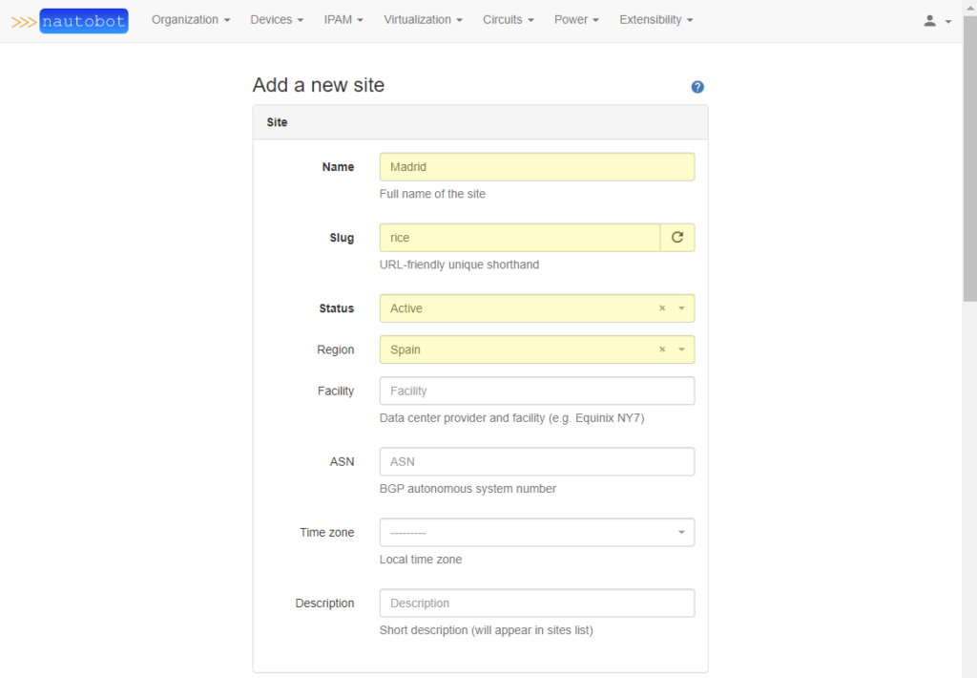Click the 'URL-friendly unique shorthand' hint
Viewport: 977px width, 678px height.
pos(459,265)
